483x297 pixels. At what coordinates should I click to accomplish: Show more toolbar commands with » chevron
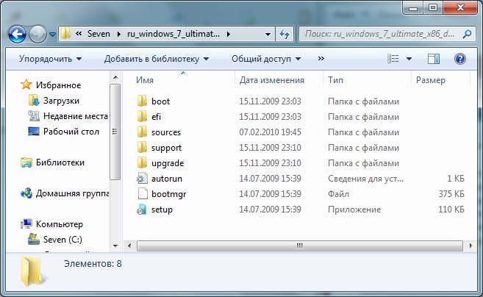click(321, 59)
